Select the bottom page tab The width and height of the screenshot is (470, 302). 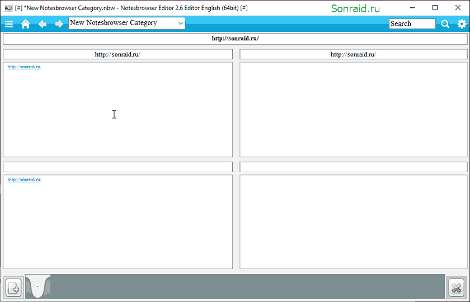click(x=38, y=286)
